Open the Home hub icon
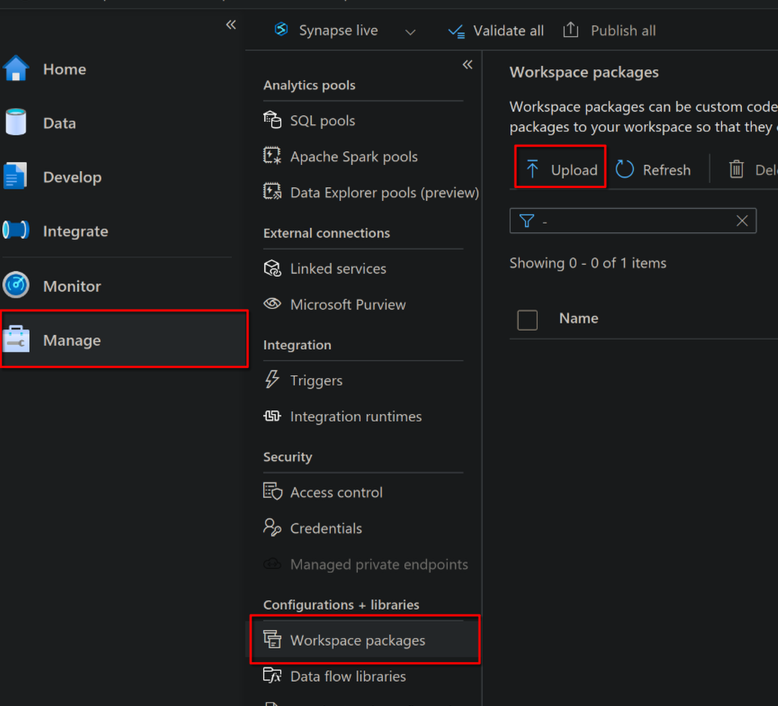Screen dimensions: 778x706 [x=16, y=68]
